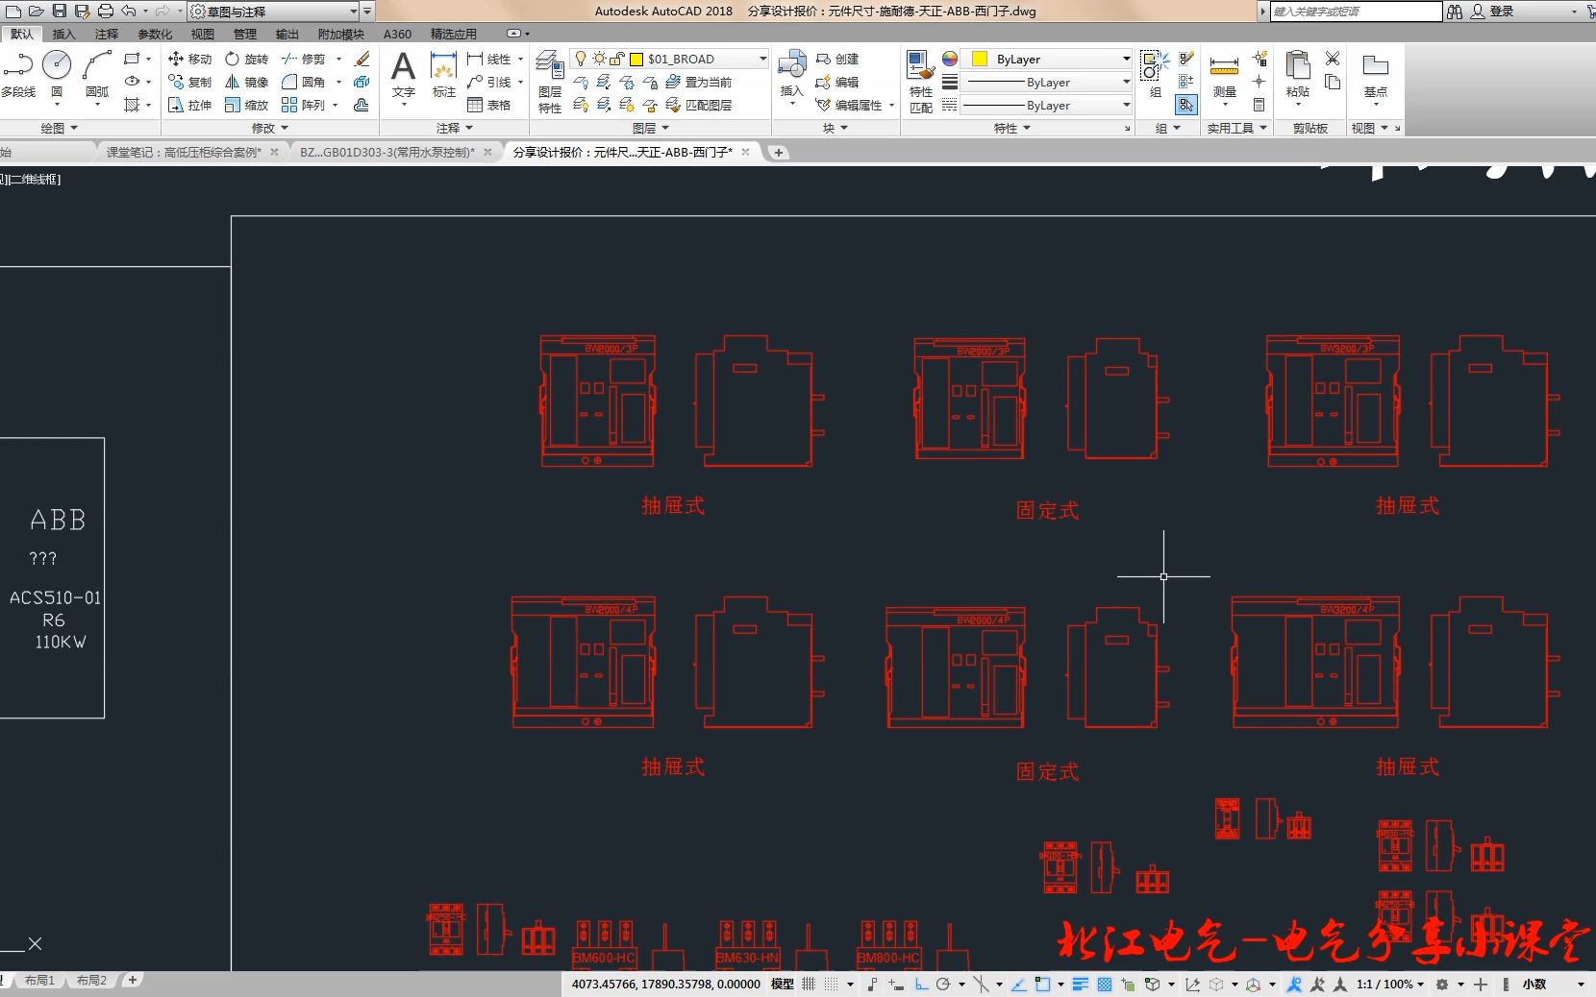Toggle transparency display in status bar
This screenshot has height=997, width=1596.
point(1105,984)
